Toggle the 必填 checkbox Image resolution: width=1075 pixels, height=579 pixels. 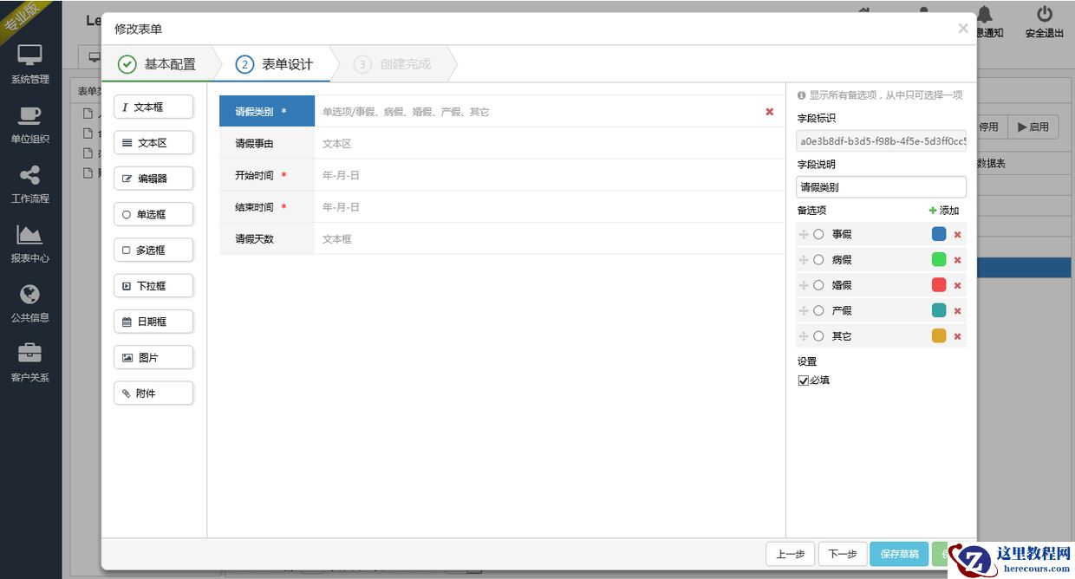pos(803,381)
